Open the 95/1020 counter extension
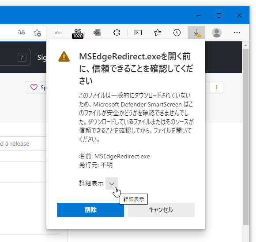Image resolution: width=256 pixels, height=242 pixels. click(78, 33)
